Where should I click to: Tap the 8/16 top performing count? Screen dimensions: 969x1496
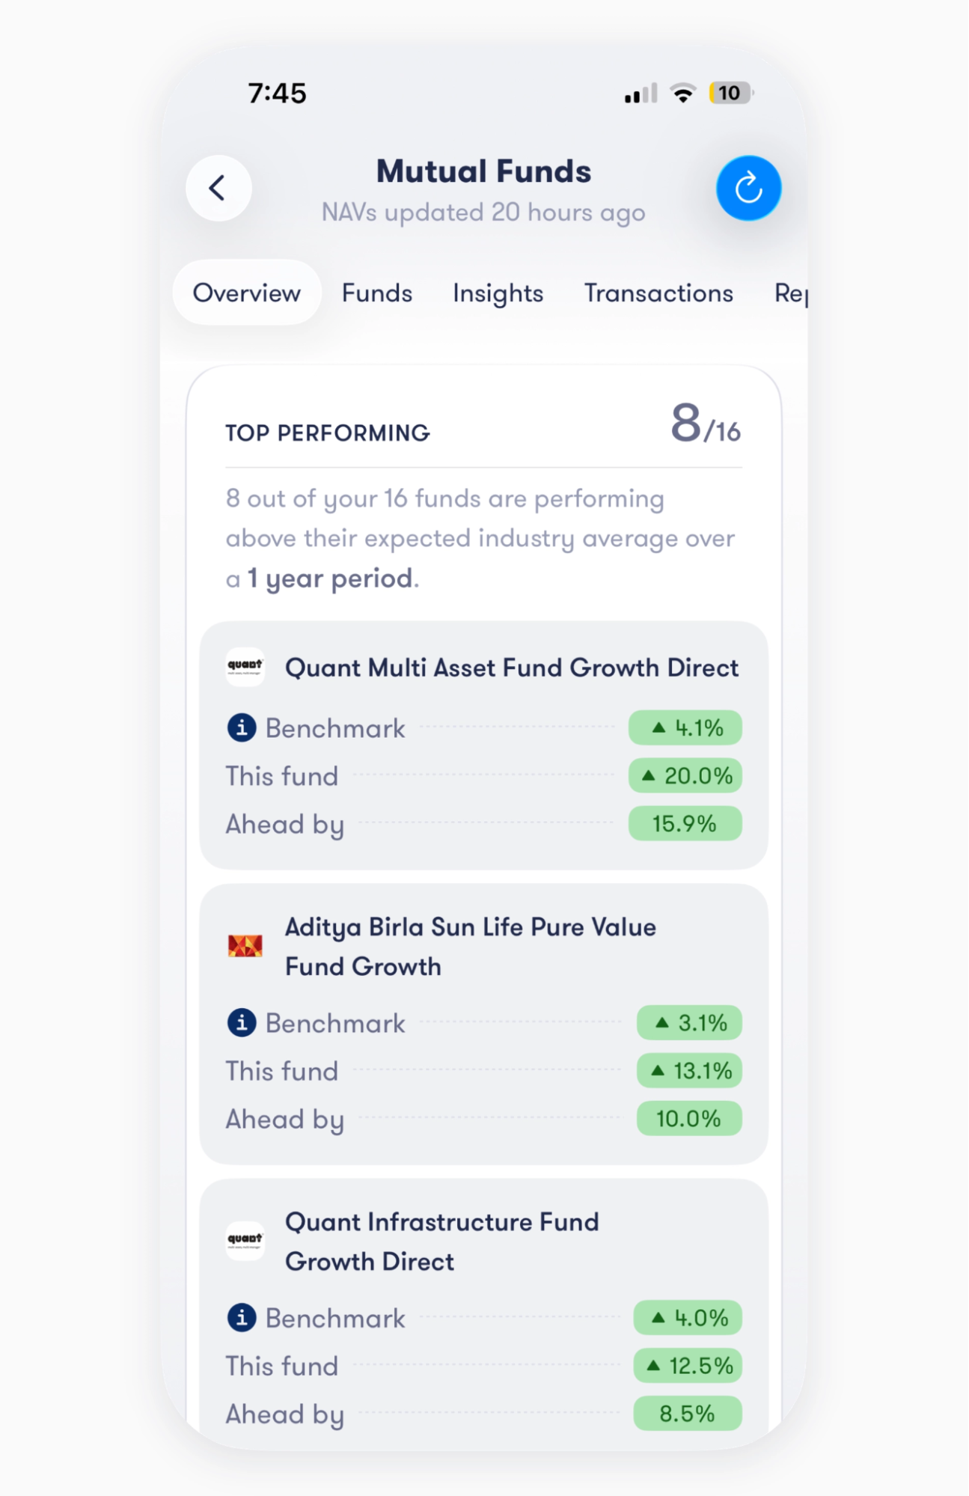pyautogui.click(x=705, y=424)
